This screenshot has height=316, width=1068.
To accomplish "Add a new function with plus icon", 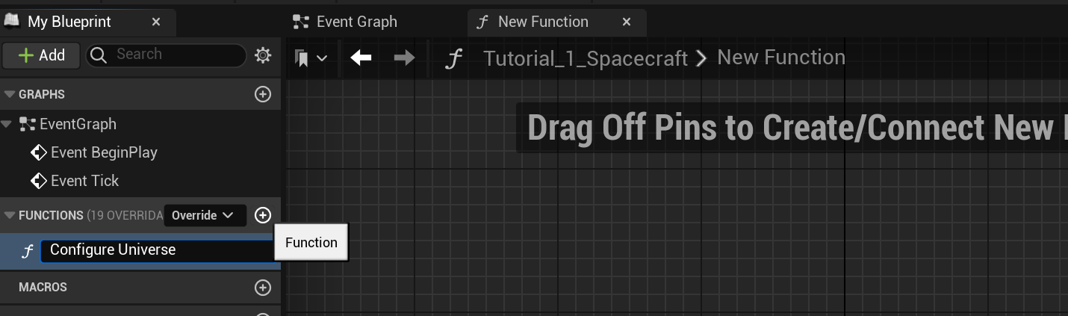I will click(263, 215).
